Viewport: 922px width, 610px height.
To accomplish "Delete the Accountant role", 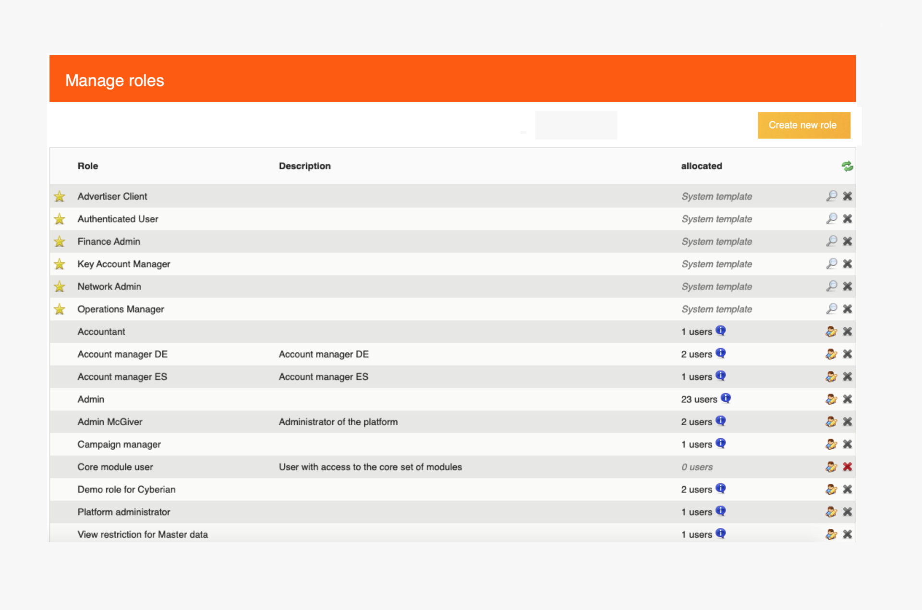I will 848,331.
